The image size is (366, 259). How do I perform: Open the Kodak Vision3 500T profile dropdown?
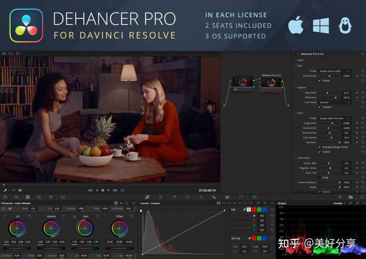click(x=334, y=71)
